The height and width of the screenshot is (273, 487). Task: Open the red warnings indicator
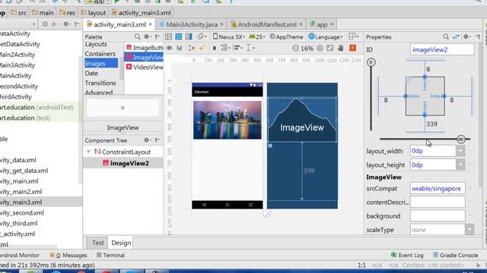(x=352, y=48)
